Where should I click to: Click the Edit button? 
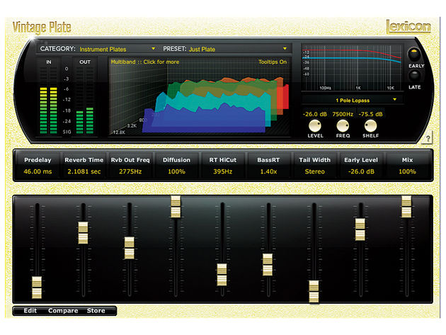[x=30, y=310]
